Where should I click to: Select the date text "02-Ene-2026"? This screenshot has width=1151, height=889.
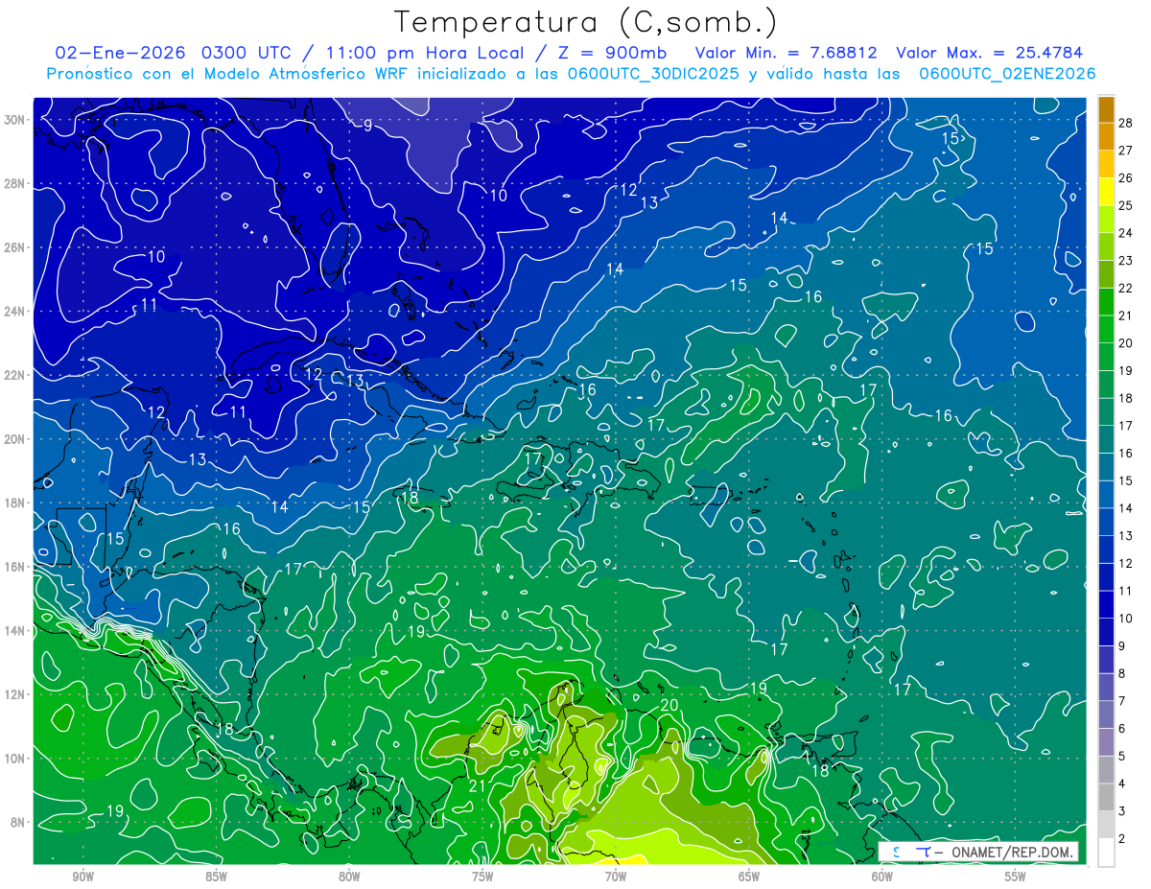pos(121,53)
